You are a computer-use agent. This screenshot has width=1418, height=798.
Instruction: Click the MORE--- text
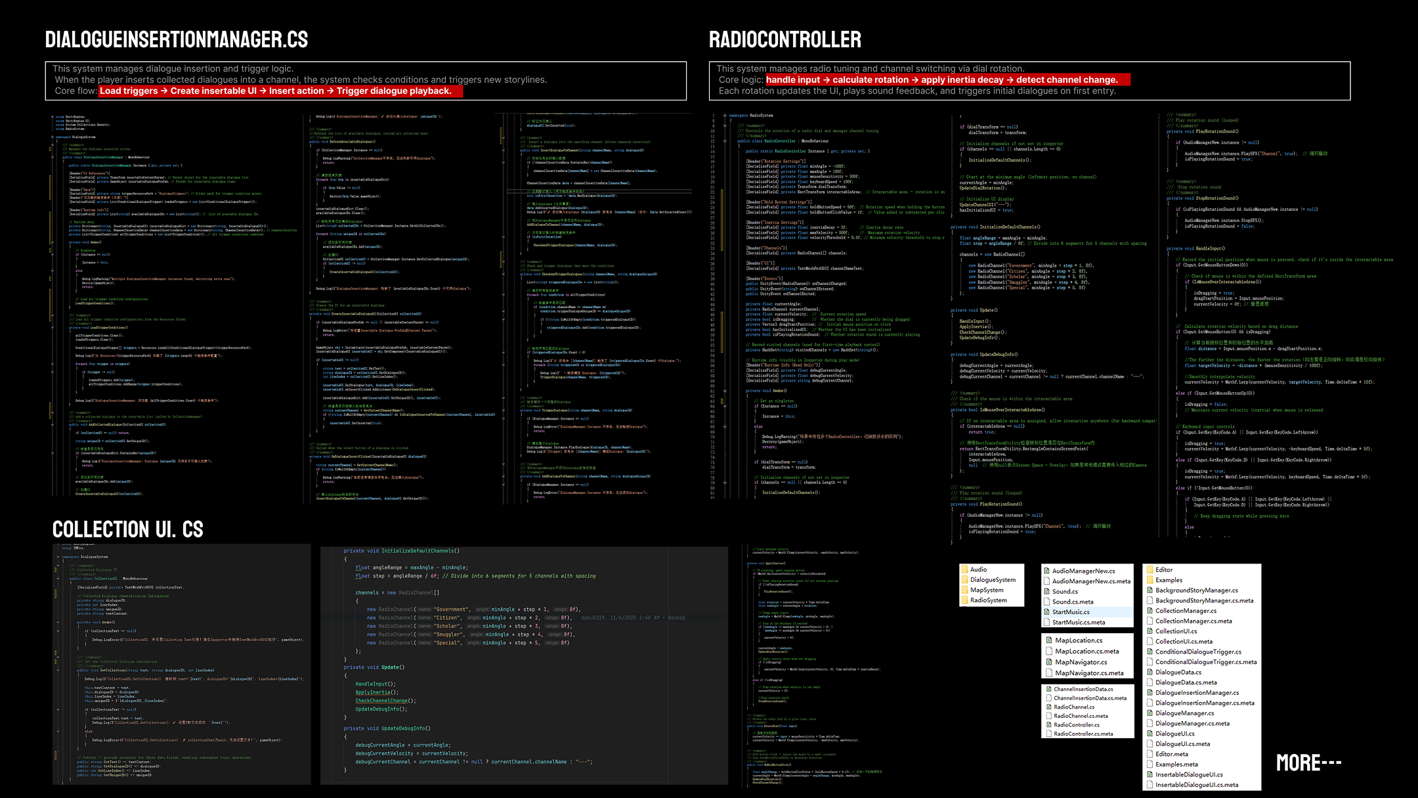1308,763
